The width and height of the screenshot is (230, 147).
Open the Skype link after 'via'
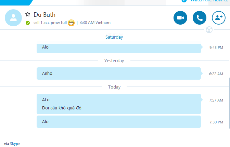(15, 144)
